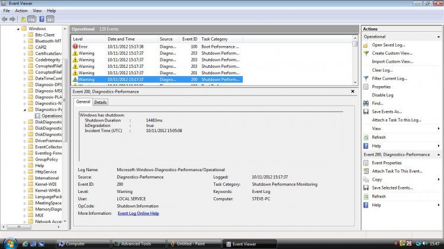This screenshot has width=444, height=249.
Task: Click the Find binoculars icon
Action: (x=366, y=103)
